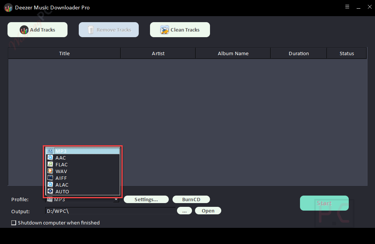Viewport: 375px width, 244px height.
Task: Open the Settings... dialog
Action: [x=146, y=199]
